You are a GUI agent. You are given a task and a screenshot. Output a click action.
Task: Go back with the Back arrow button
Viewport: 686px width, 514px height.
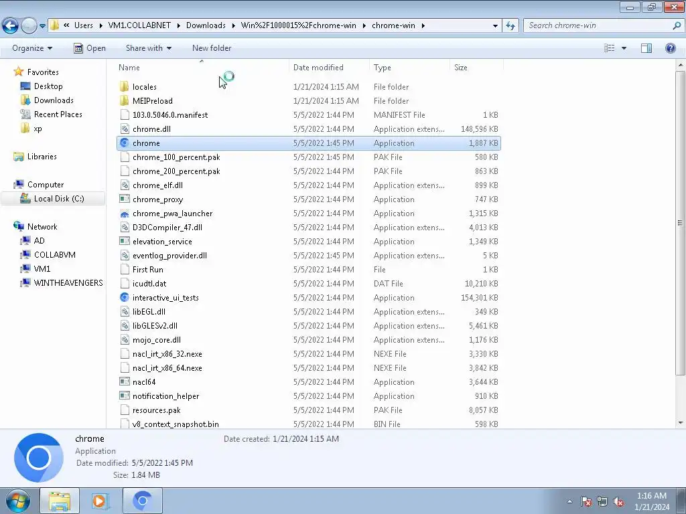[11, 25]
